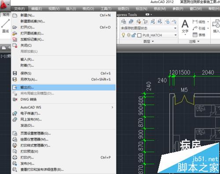Click the layer walk list icon
220x174 pixels.
point(146,22)
